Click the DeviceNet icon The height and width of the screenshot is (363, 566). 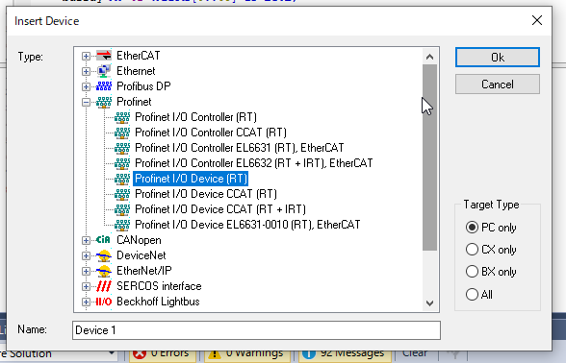pyautogui.click(x=104, y=255)
